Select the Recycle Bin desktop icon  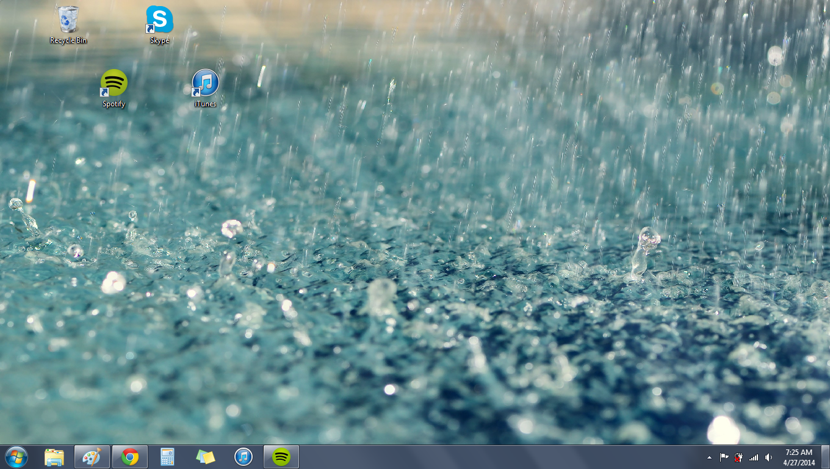click(68, 23)
